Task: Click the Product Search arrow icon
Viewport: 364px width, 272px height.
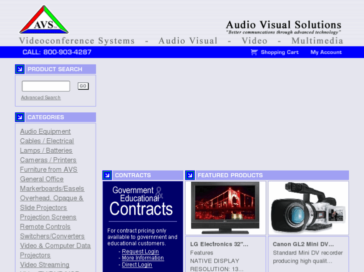Action: (x=20, y=69)
